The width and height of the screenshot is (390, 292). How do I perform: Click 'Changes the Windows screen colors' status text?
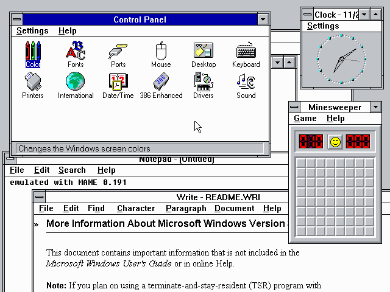click(84, 148)
